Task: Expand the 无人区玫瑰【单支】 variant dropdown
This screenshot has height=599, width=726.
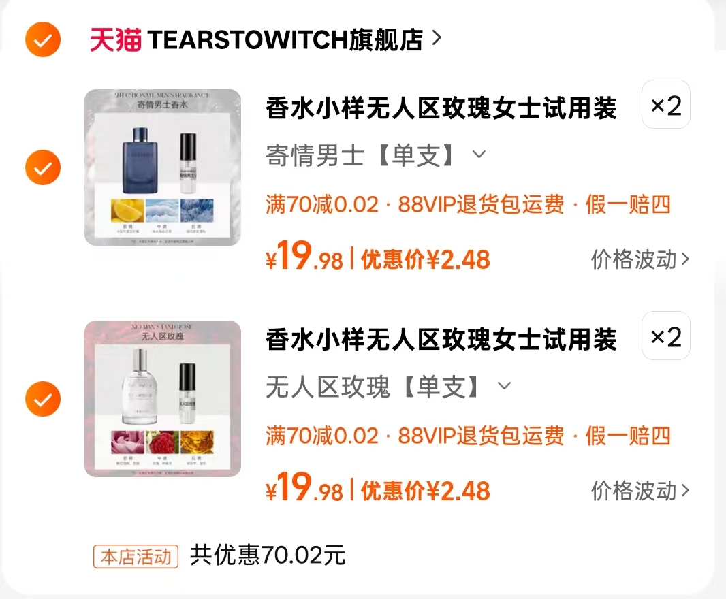Action: [504, 385]
